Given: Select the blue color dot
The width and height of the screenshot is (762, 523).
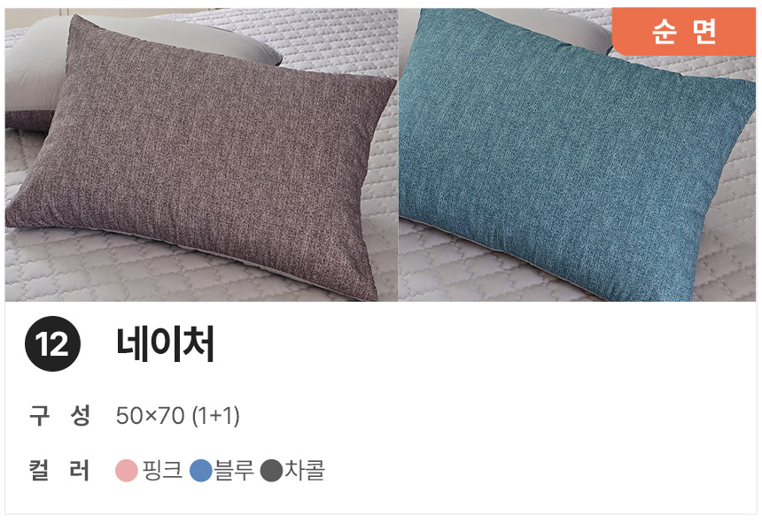Looking at the screenshot, I should [x=201, y=471].
